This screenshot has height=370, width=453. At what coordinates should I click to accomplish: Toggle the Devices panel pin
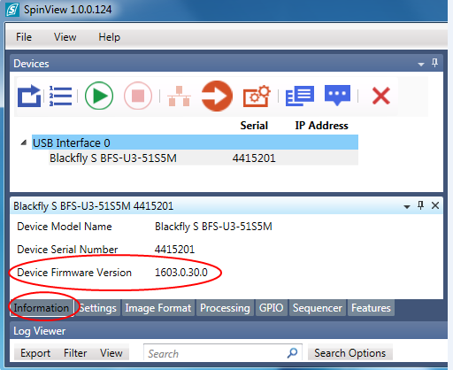(x=434, y=63)
